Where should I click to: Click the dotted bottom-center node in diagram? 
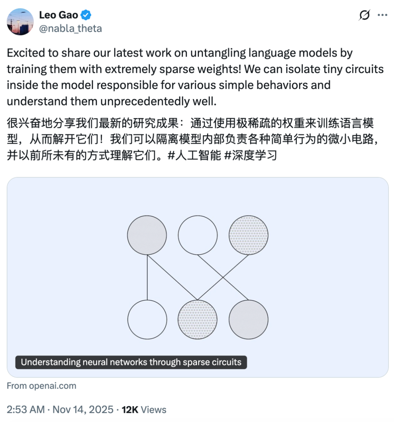(197, 319)
